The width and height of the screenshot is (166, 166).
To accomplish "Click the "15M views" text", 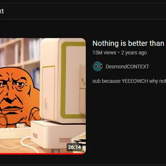I will (104, 53).
